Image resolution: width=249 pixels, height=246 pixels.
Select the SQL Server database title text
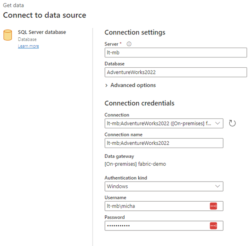pyautogui.click(x=42, y=32)
